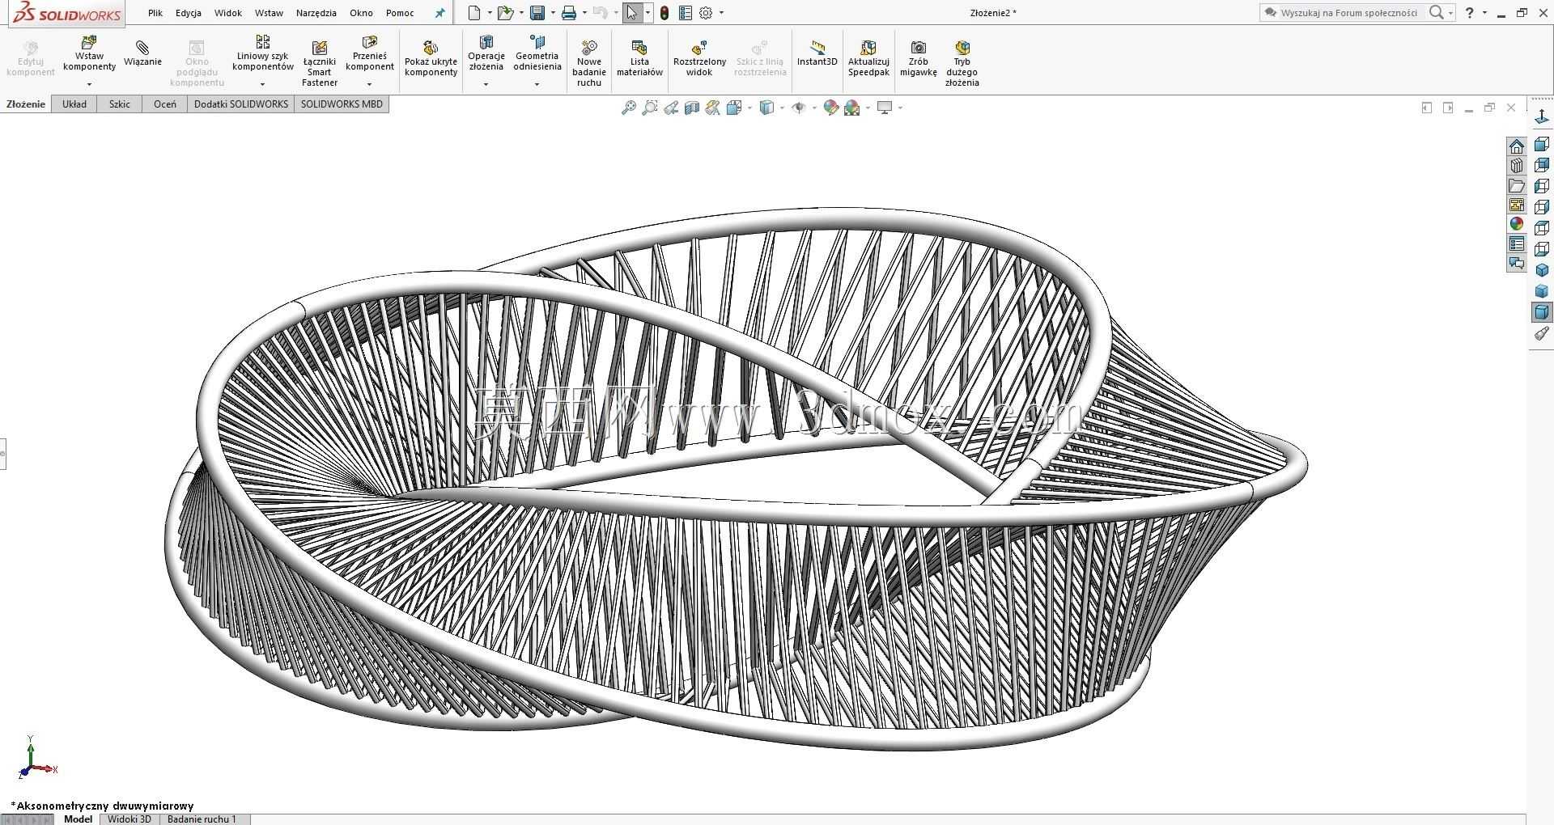Click the Łączniki Smart Fastener icon
Screen dimensions: 1554x825
[x=320, y=49]
